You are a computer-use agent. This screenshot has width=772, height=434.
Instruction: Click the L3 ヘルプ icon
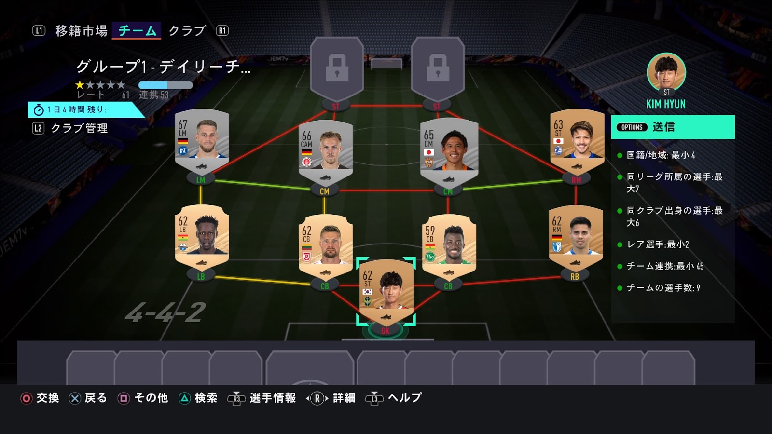pos(374,398)
